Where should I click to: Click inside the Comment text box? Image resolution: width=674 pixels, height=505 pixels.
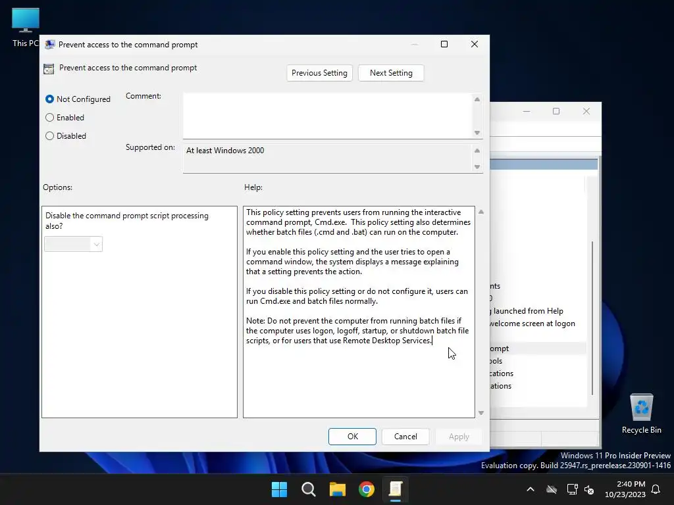[x=328, y=116]
